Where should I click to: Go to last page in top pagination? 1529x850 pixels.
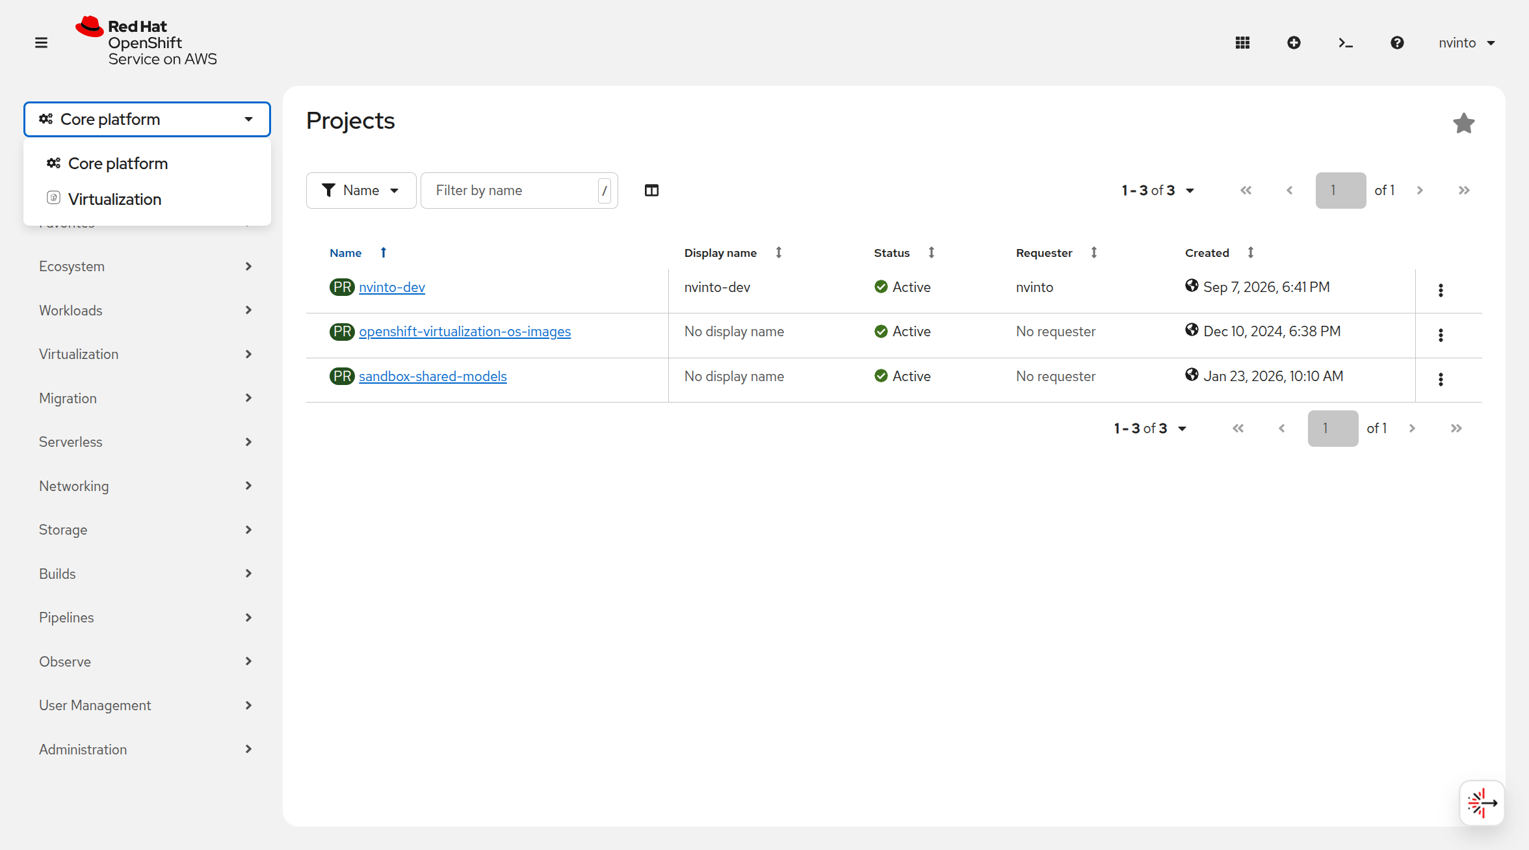click(x=1464, y=191)
